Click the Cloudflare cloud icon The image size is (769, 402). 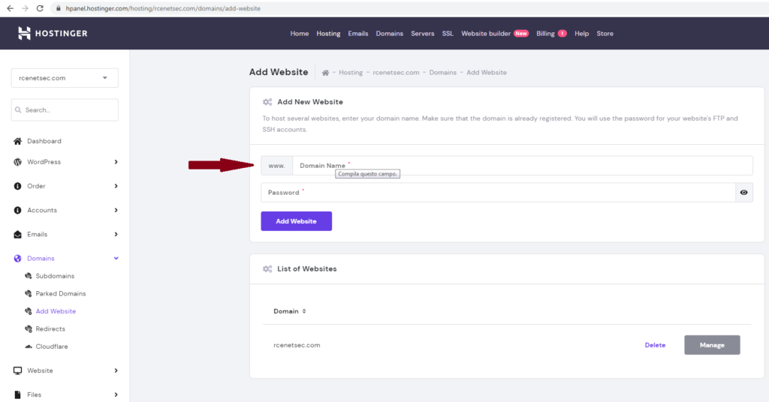(x=29, y=346)
